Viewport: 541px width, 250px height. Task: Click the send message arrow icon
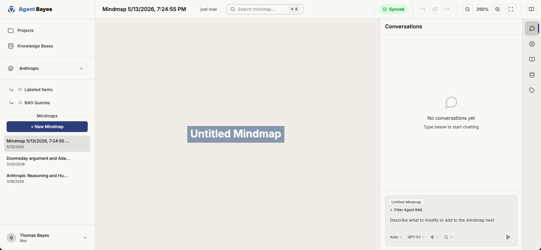coord(508,237)
